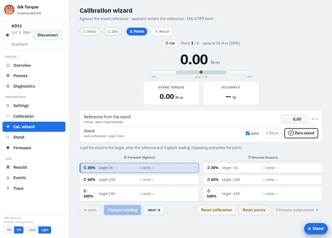Click the Results table icon
The height and width of the screenshot is (238, 332).
click(x=8, y=167)
